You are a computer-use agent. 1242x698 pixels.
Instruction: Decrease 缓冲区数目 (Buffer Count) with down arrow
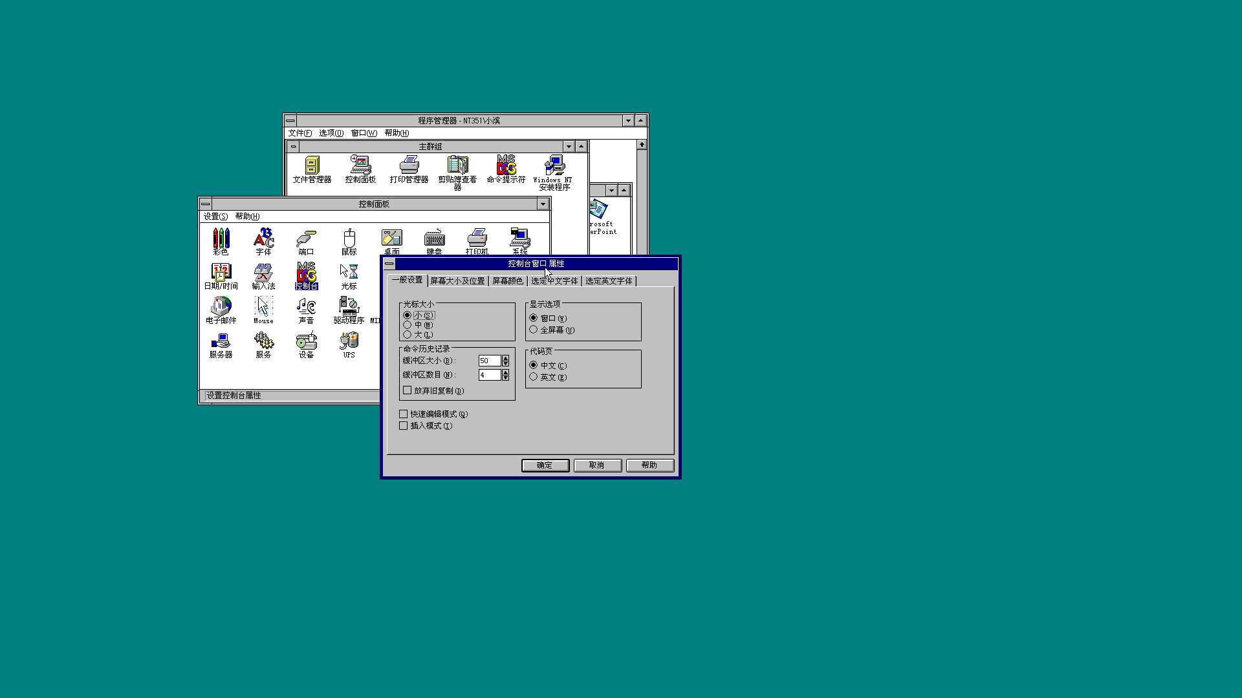(x=506, y=377)
